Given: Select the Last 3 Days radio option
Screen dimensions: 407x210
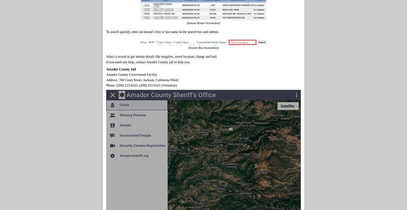Looking at the screenshot, I should click(157, 42).
